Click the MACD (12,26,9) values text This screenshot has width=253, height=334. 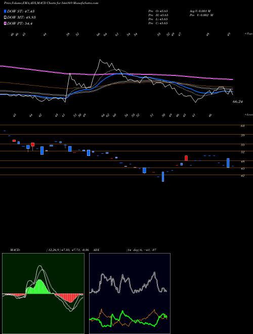pyautogui.click(x=67, y=250)
